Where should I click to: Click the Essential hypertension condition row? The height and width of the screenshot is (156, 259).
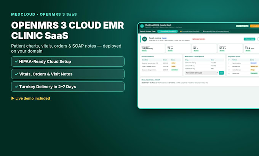161,63
